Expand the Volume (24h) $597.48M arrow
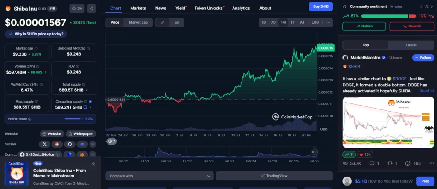Screen dimensions: 437x189 [x=45, y=72]
